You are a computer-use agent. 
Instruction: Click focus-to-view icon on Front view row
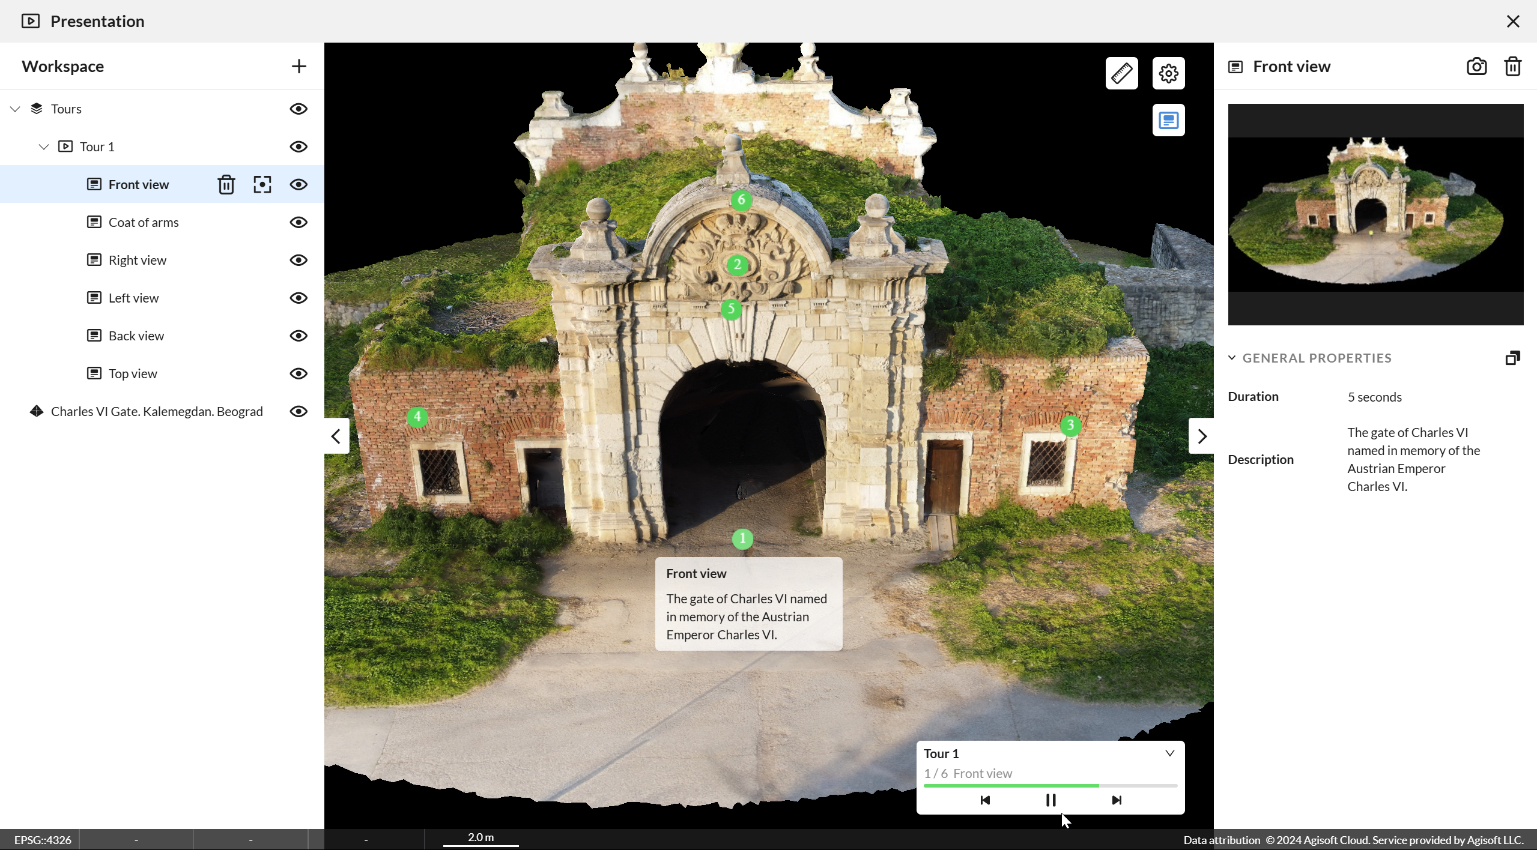(x=262, y=184)
